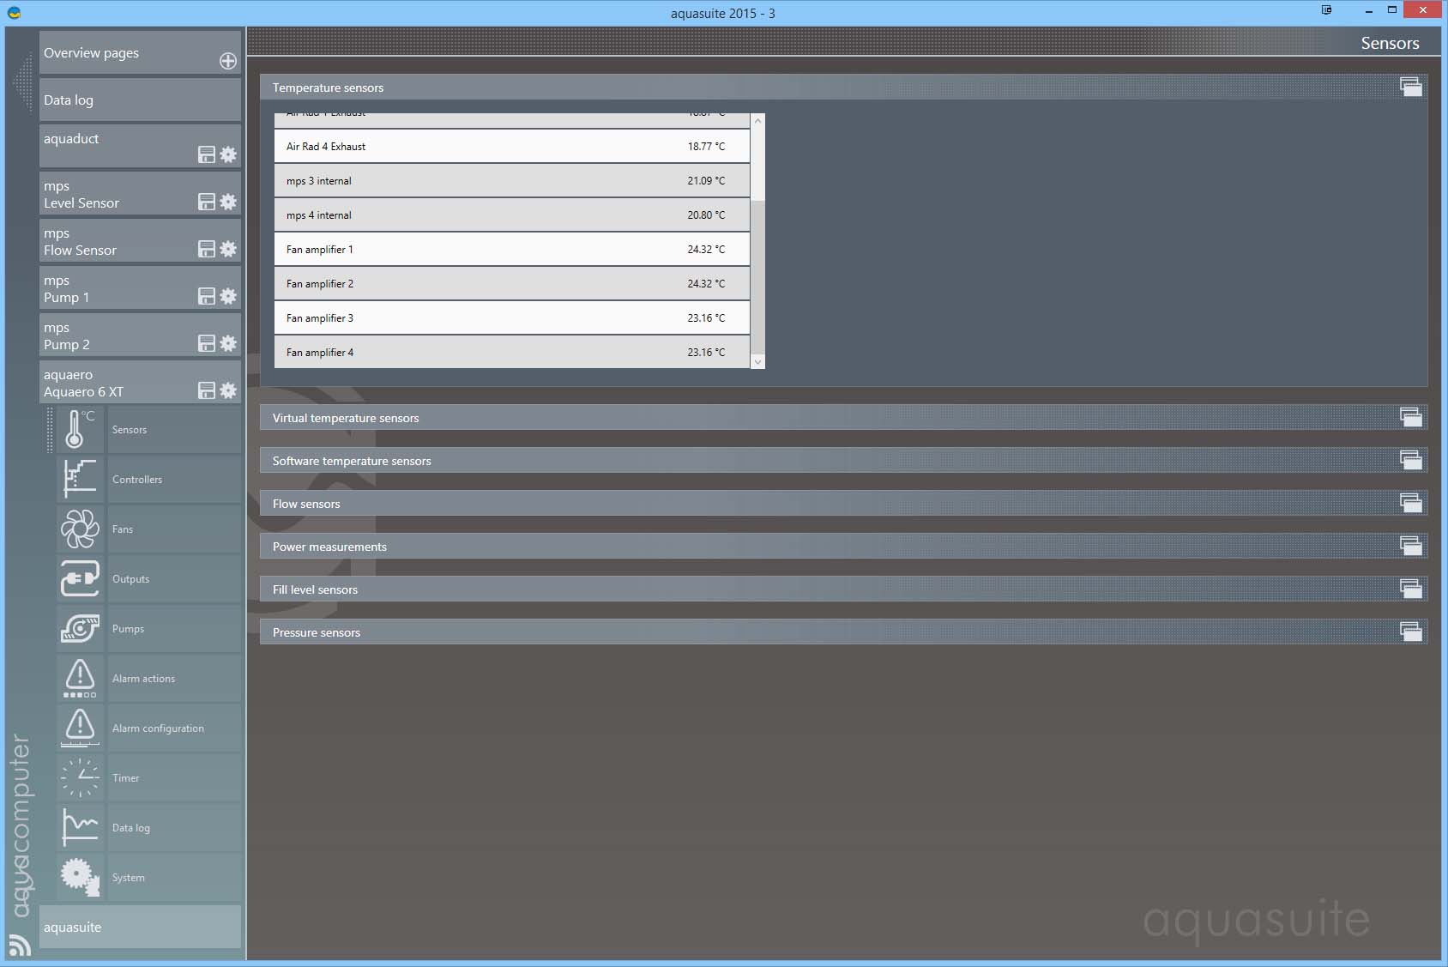Click the title bar display options icon
Viewport: 1448px width, 967px height.
point(1326,10)
